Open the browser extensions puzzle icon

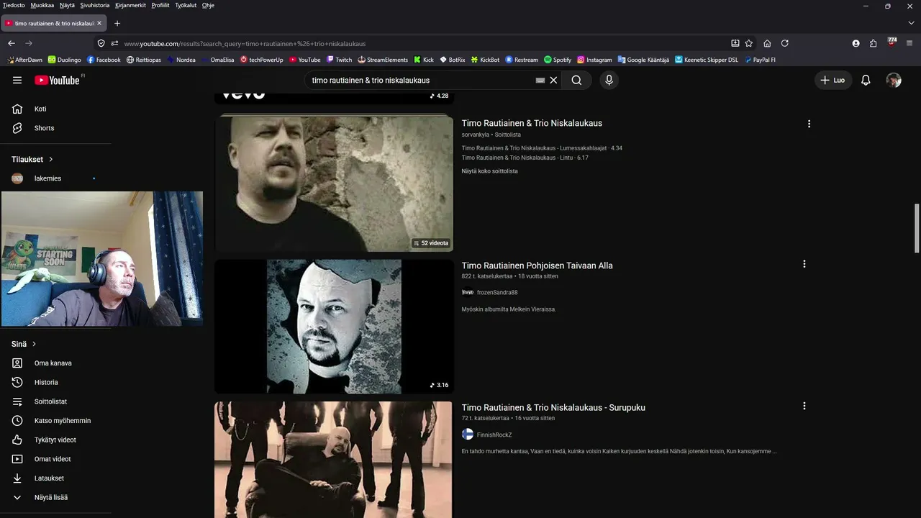[874, 43]
